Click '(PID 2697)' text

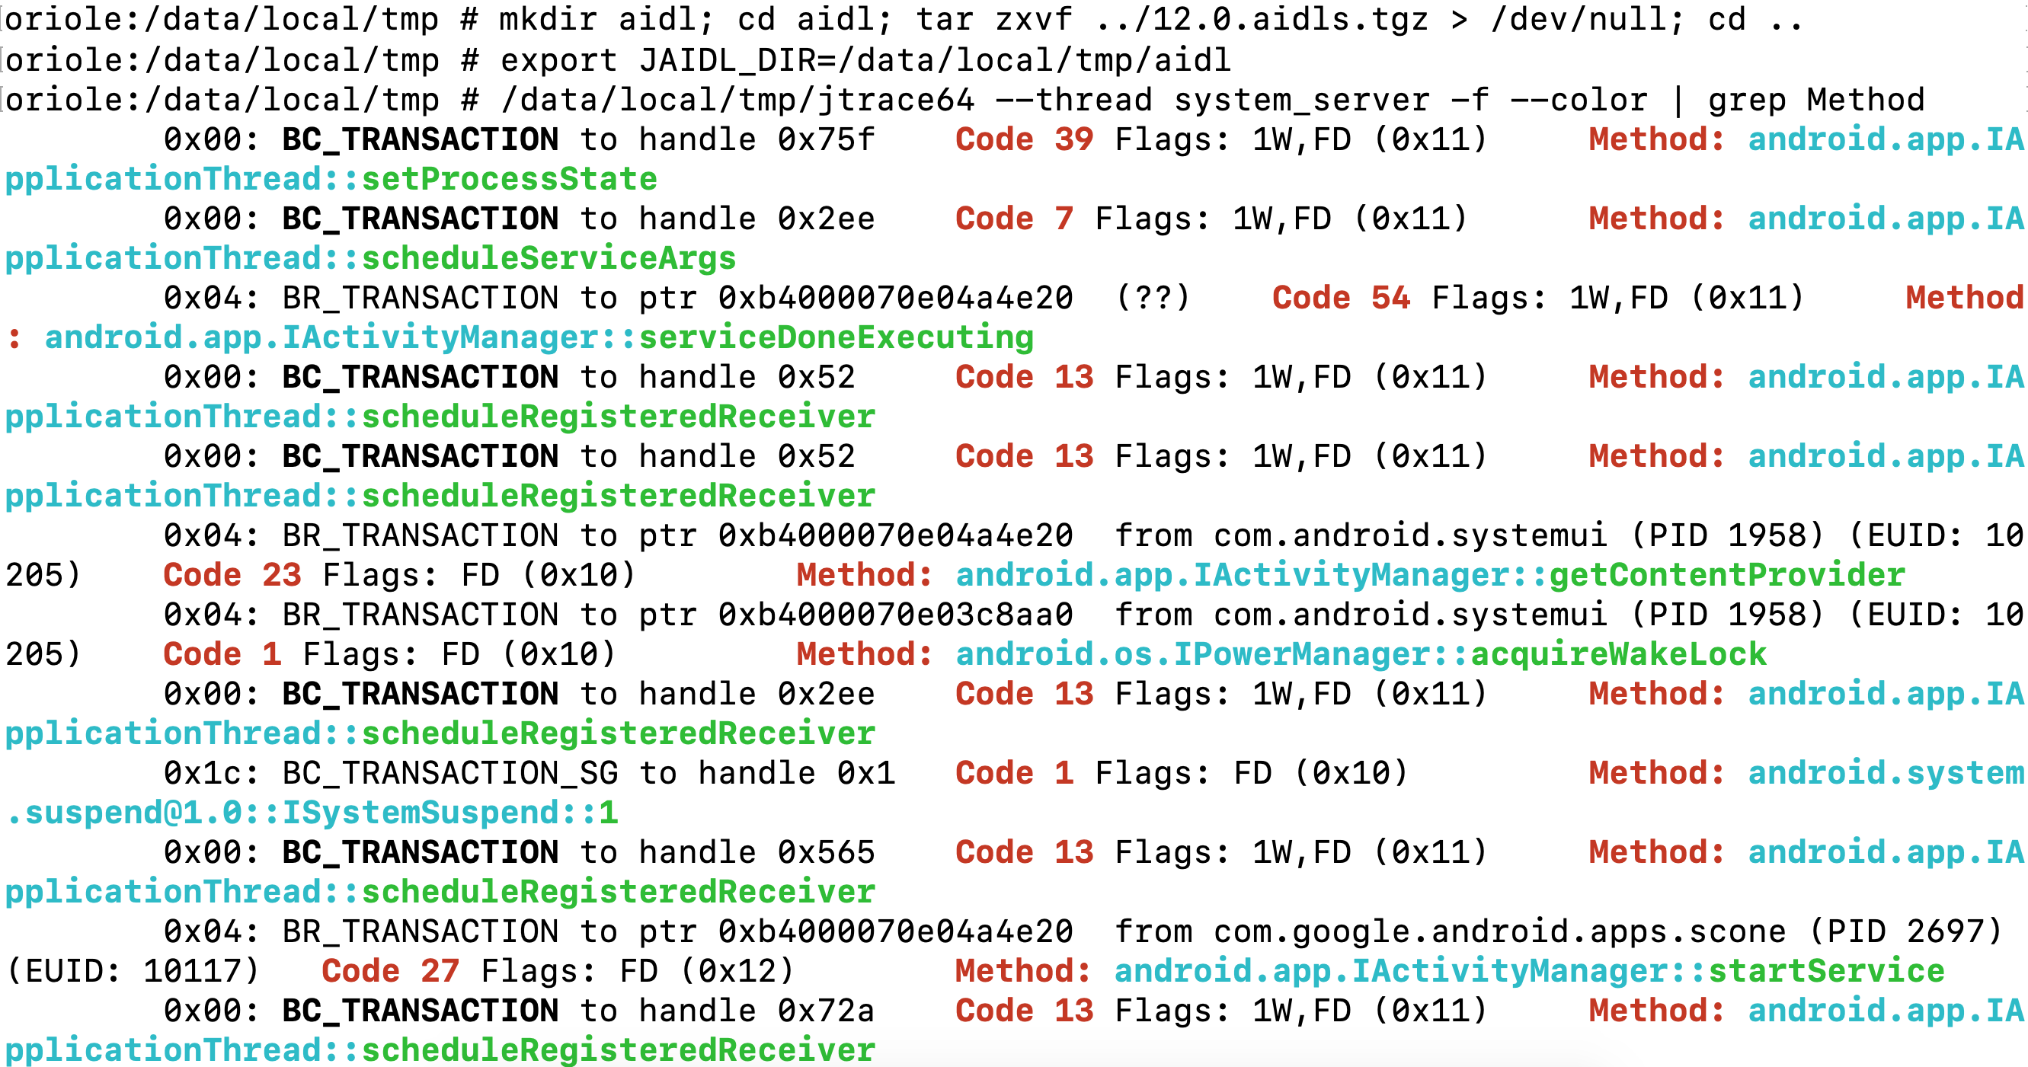[x=1906, y=931]
